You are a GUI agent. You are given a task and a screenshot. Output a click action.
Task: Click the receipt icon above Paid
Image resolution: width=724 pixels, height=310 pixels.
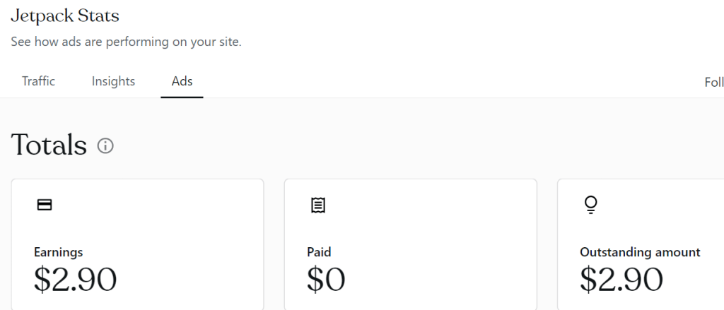pyautogui.click(x=317, y=205)
